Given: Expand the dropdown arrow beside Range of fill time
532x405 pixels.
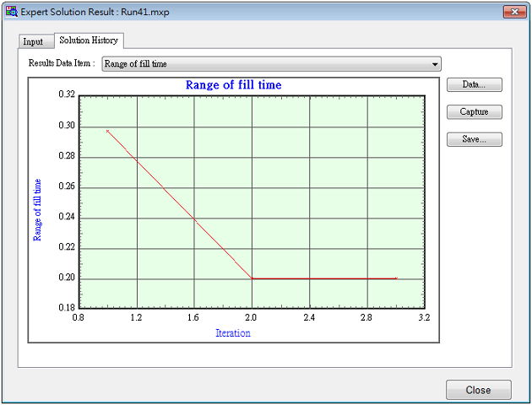Looking at the screenshot, I should 435,64.
